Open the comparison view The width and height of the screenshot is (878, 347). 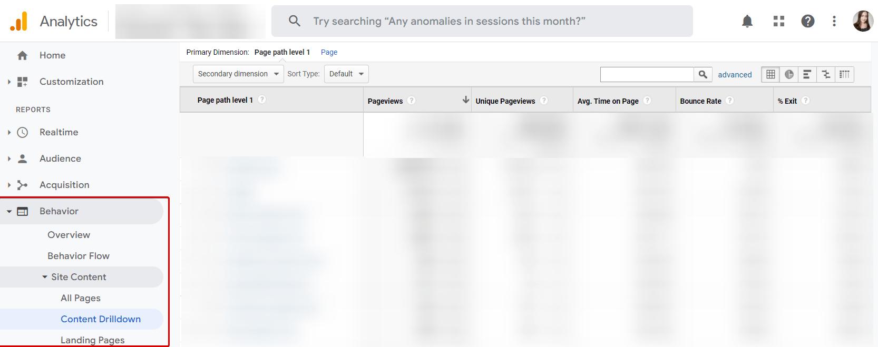[x=825, y=74]
